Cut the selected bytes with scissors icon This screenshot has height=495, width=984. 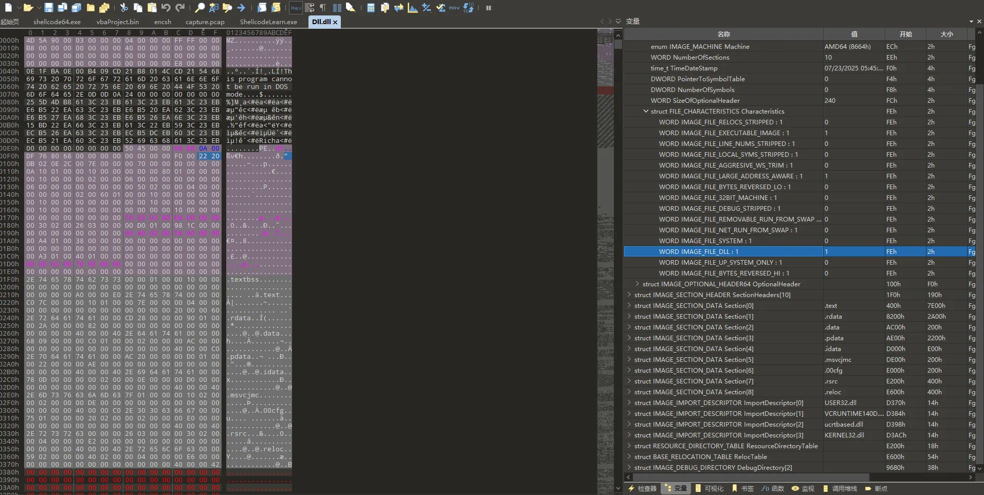point(124,8)
